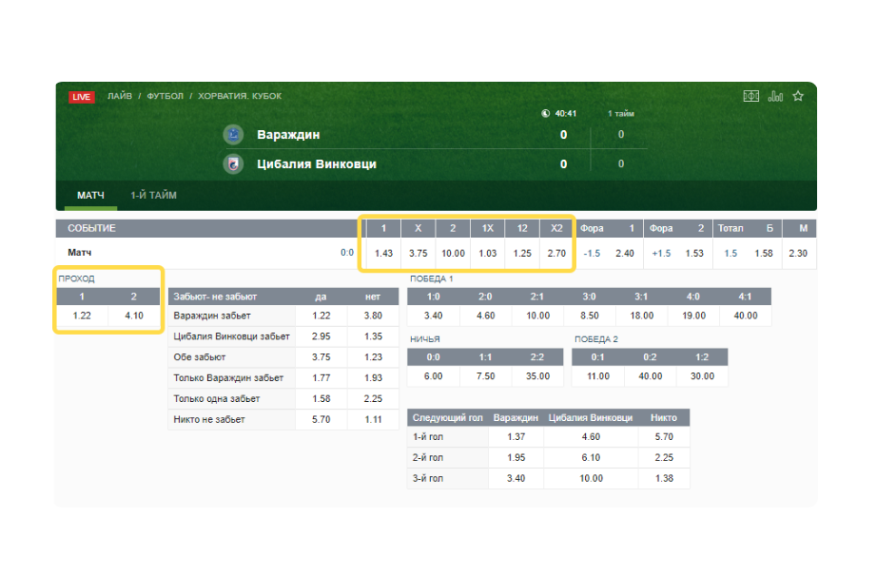The height and width of the screenshot is (574, 876).
Task: Click the Цибалия Винковци team logo
Action: [x=234, y=164]
